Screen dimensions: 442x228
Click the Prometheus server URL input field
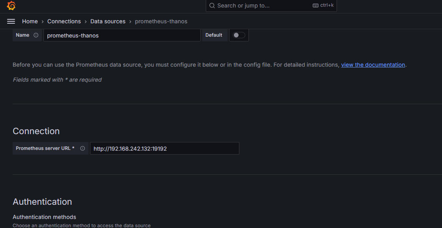click(x=164, y=148)
